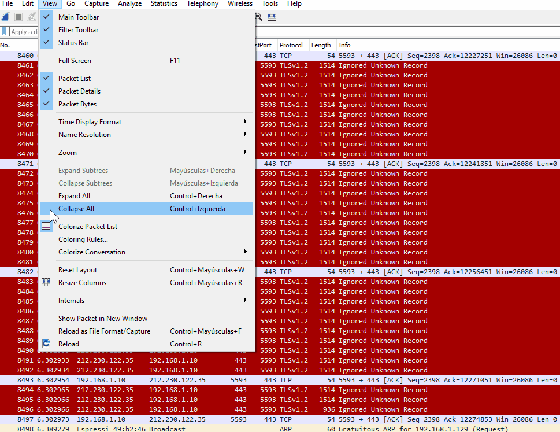The height and width of the screenshot is (432, 560).
Task: Select TLSv1.2 packet row 8491
Action: (x=280, y=360)
